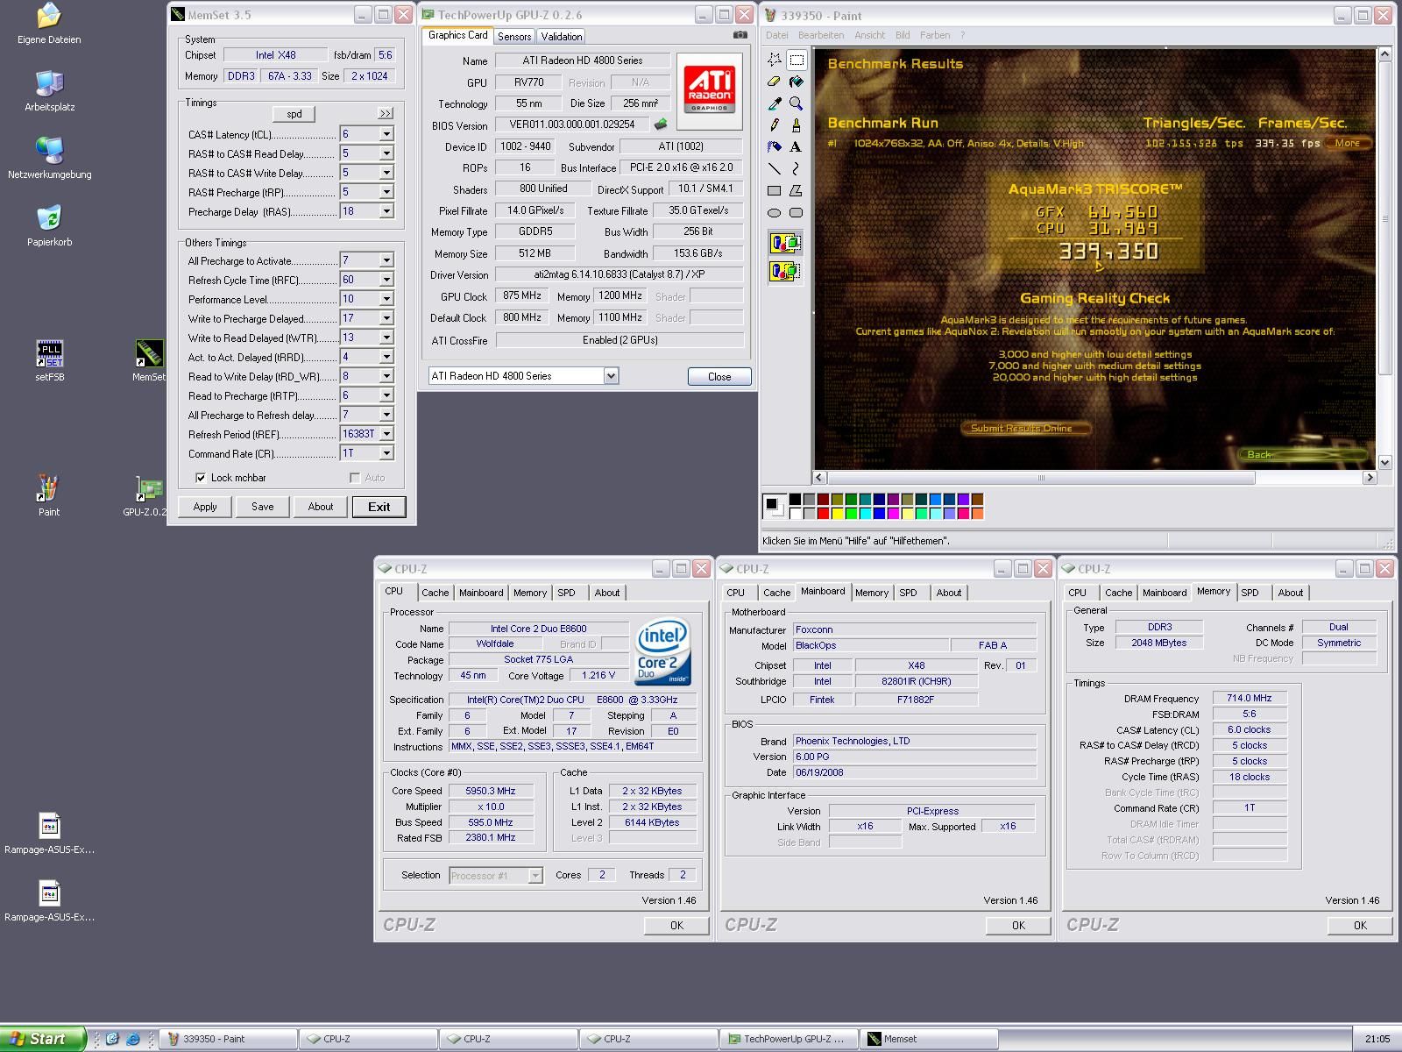The width and height of the screenshot is (1402, 1052).
Task: Select the Airbrush spray tool
Action: pos(775,147)
